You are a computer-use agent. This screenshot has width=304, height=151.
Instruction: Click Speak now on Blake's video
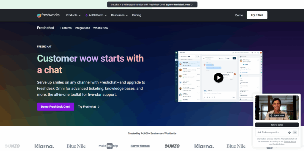[x=277, y=116]
